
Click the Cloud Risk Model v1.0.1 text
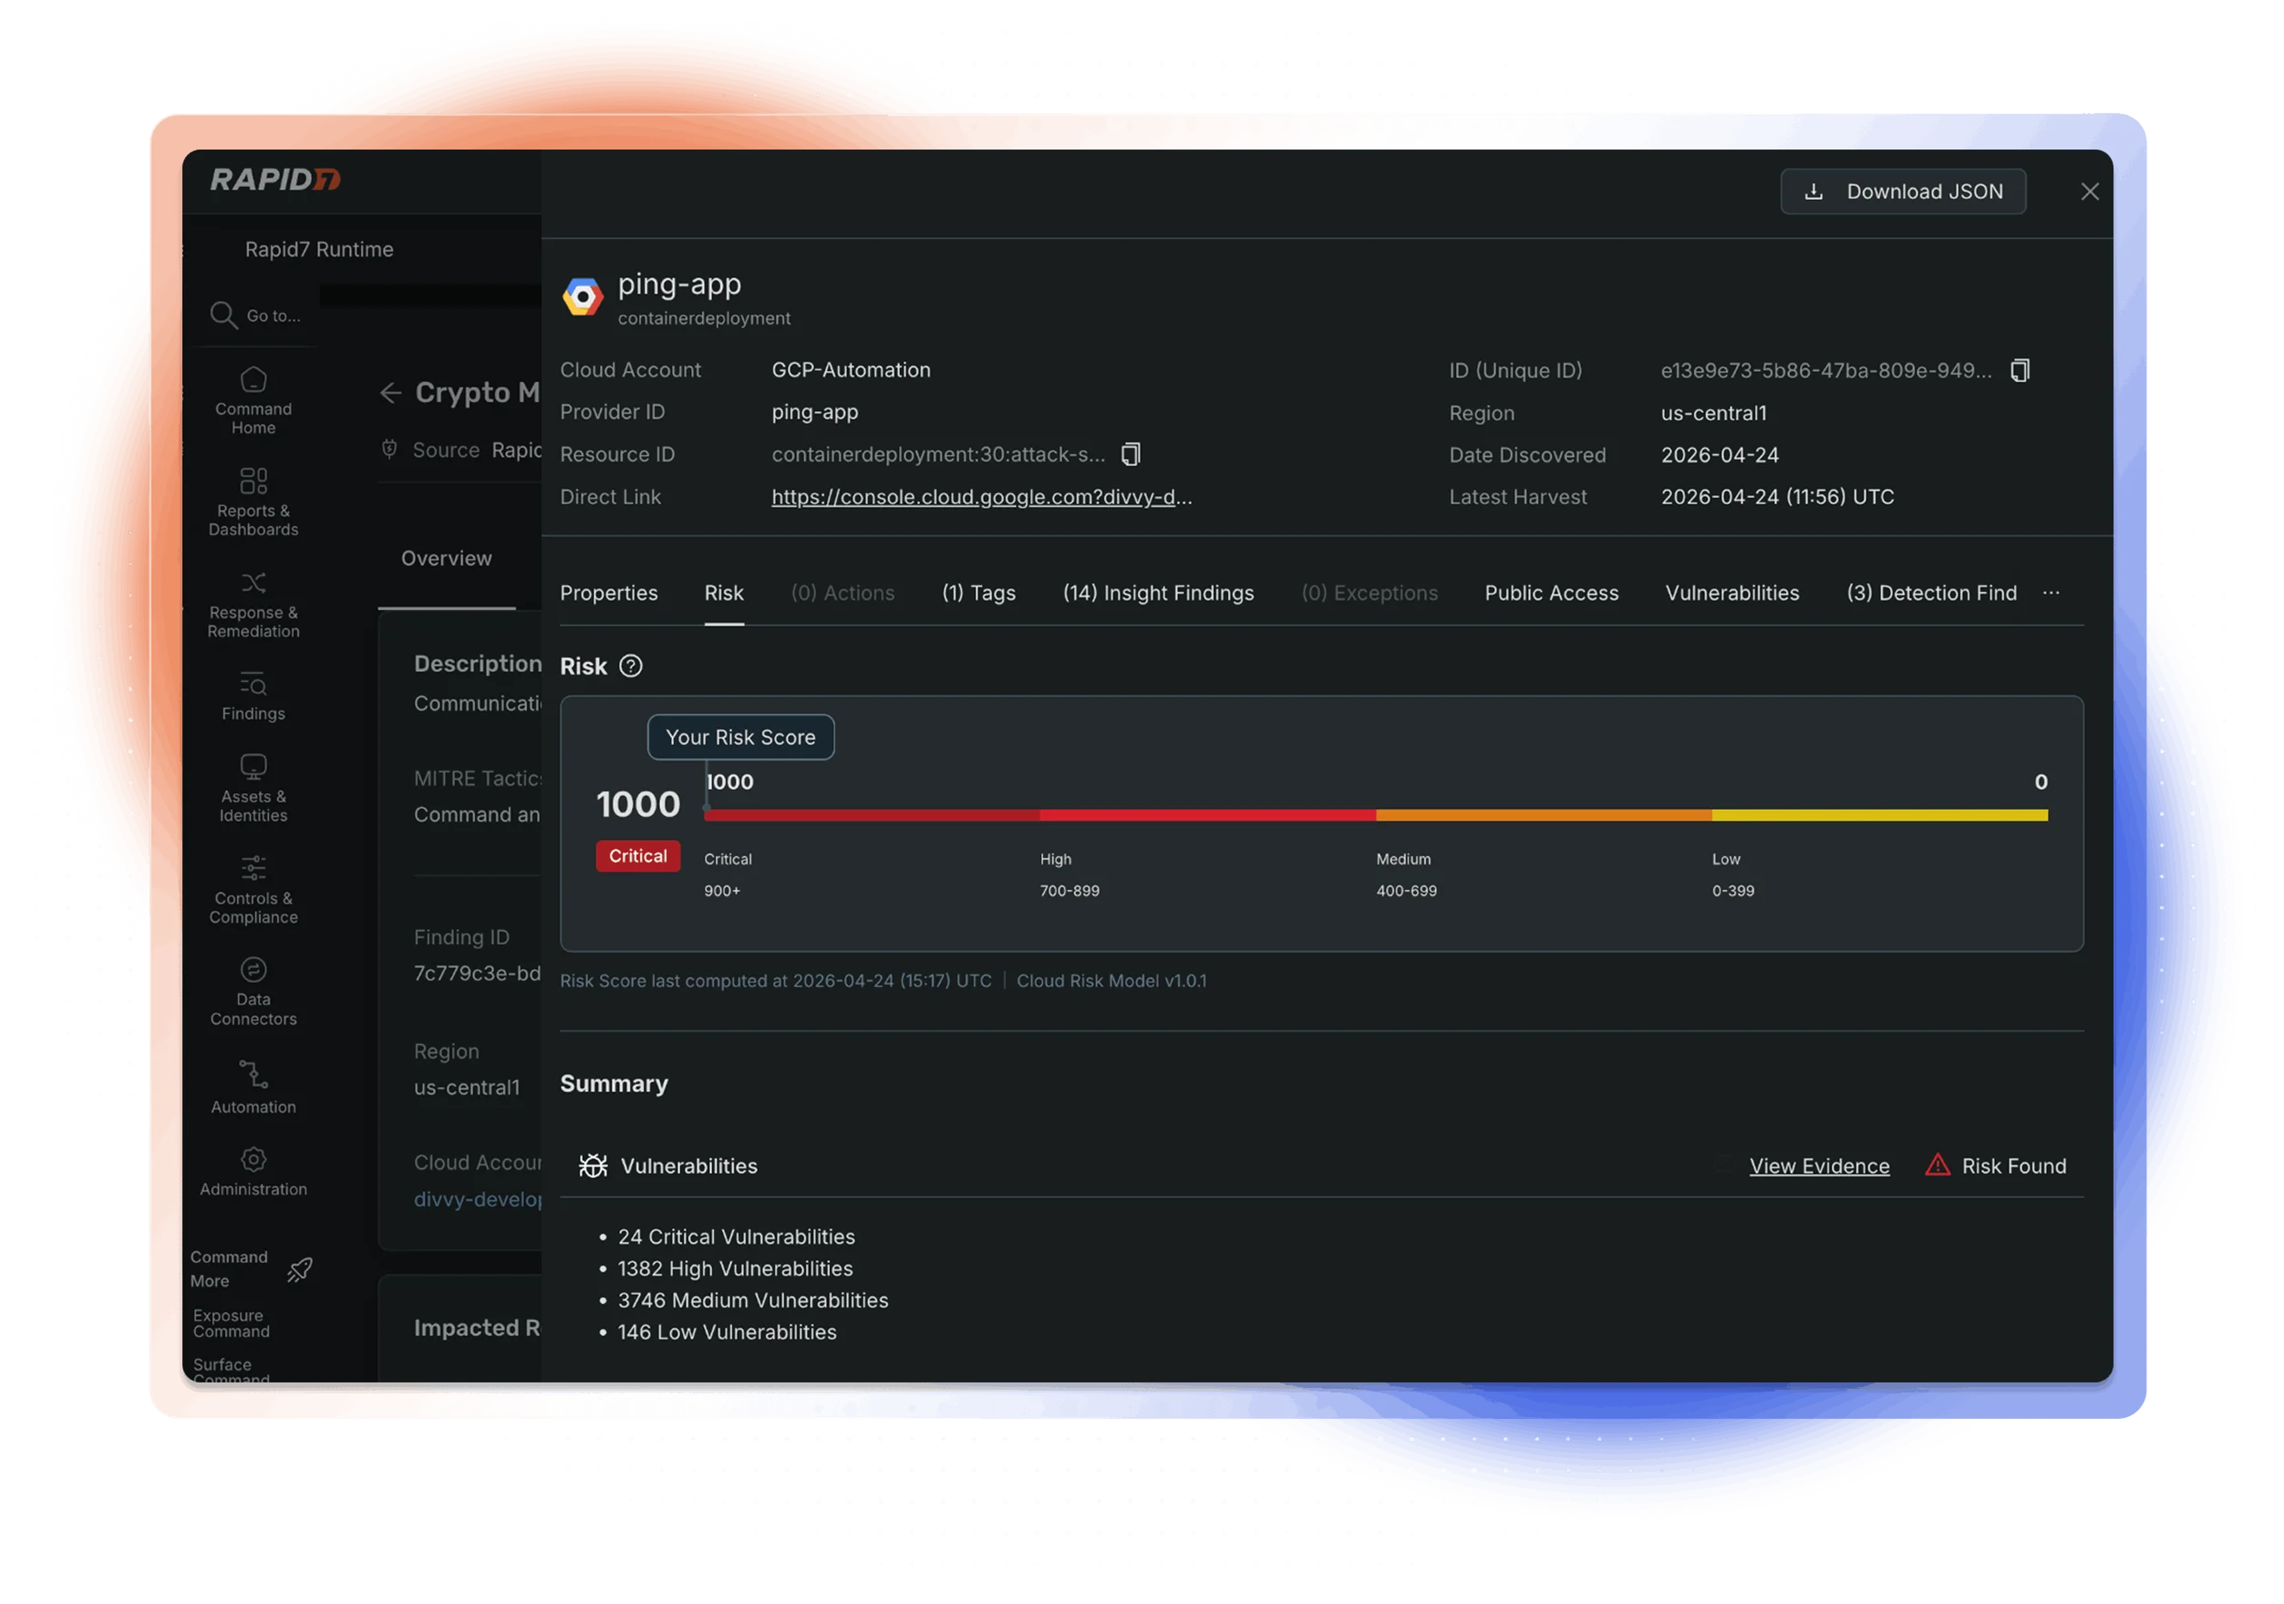(1111, 981)
